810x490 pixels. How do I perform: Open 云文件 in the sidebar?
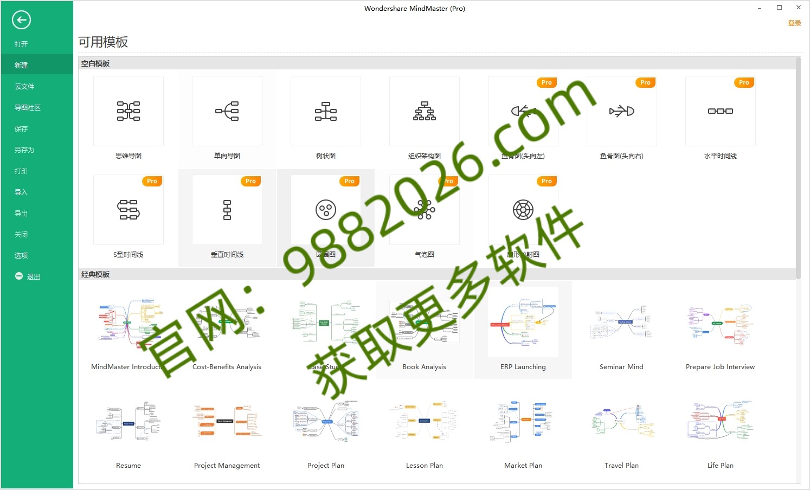(x=24, y=86)
